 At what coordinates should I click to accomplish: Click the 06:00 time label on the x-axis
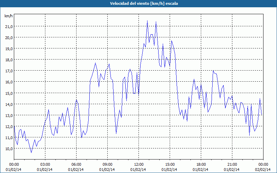point(76,165)
